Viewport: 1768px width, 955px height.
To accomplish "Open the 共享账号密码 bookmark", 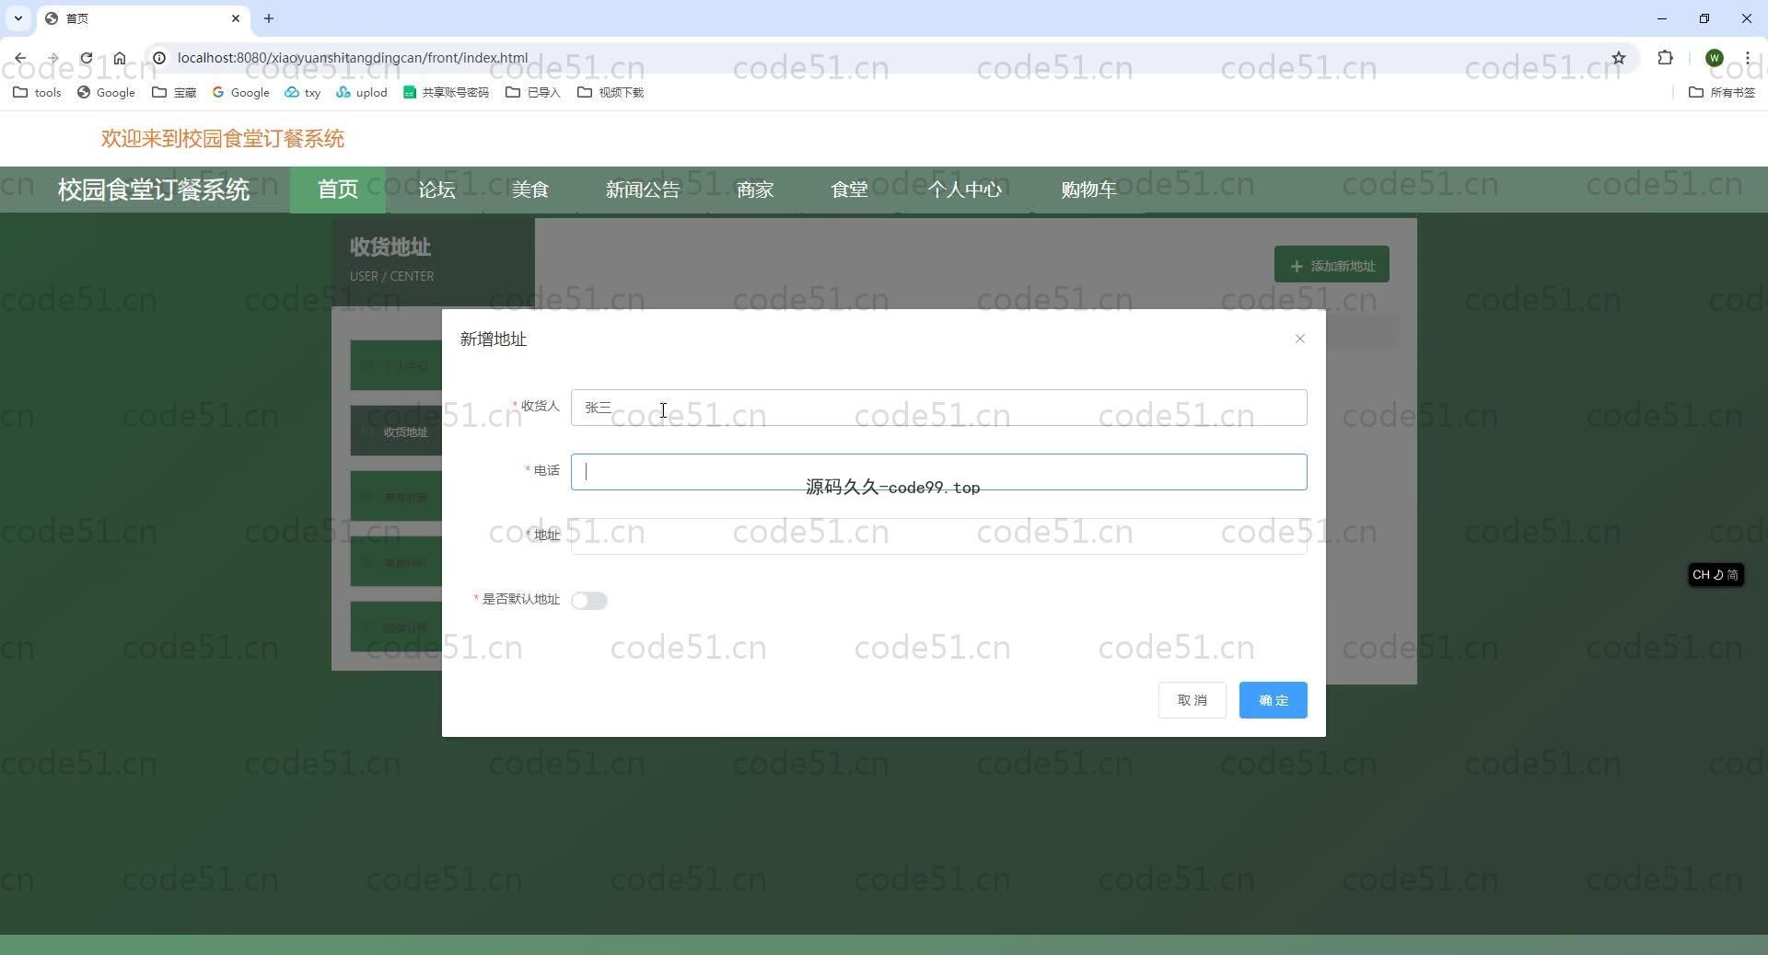I will 447,92.
